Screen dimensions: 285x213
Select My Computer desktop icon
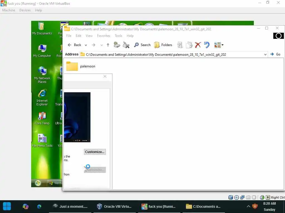pos(42,51)
